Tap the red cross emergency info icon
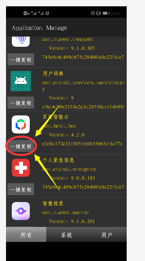145x261 pixels. 21,168
